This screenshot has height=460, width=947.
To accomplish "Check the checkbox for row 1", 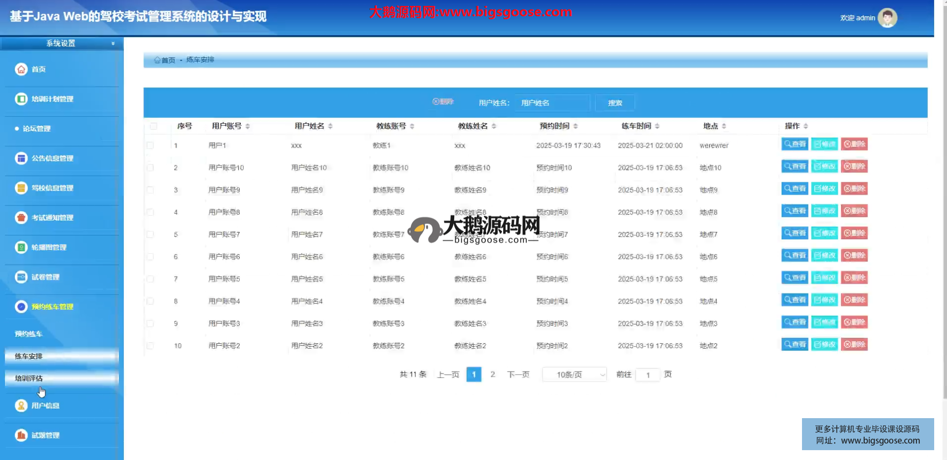I will coord(150,145).
